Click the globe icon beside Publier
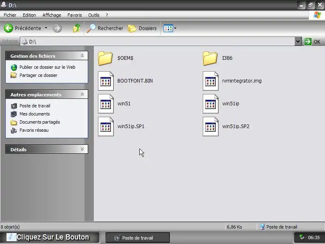 (x=14, y=67)
